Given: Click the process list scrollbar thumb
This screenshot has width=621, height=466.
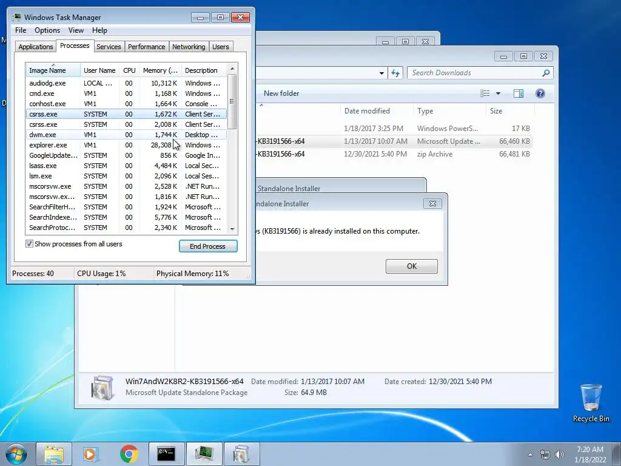Looking at the screenshot, I should click(232, 101).
